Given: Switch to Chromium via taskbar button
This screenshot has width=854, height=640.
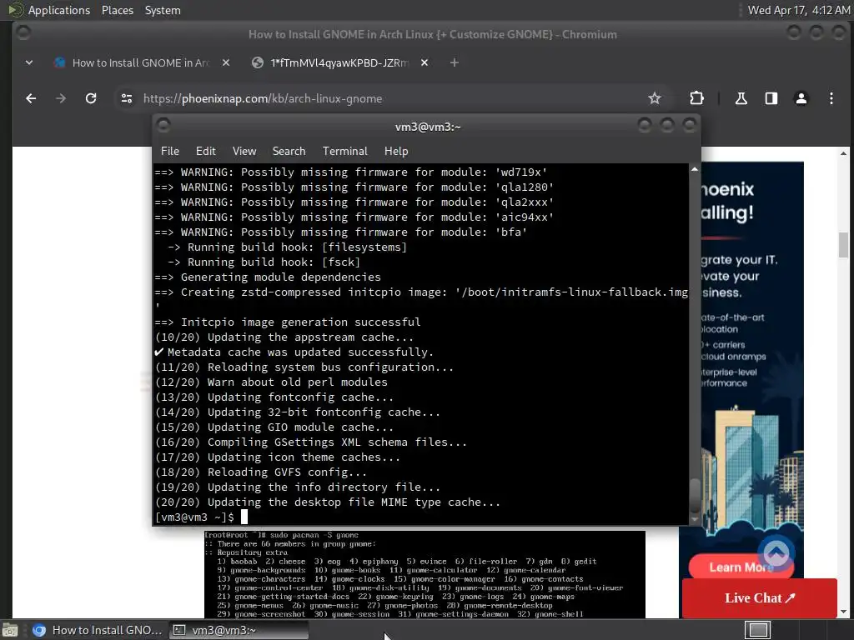Looking at the screenshot, I should 97,630.
